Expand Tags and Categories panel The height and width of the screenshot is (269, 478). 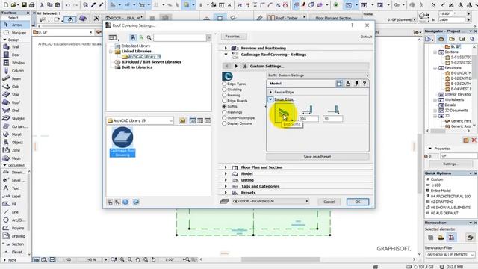coord(226,186)
